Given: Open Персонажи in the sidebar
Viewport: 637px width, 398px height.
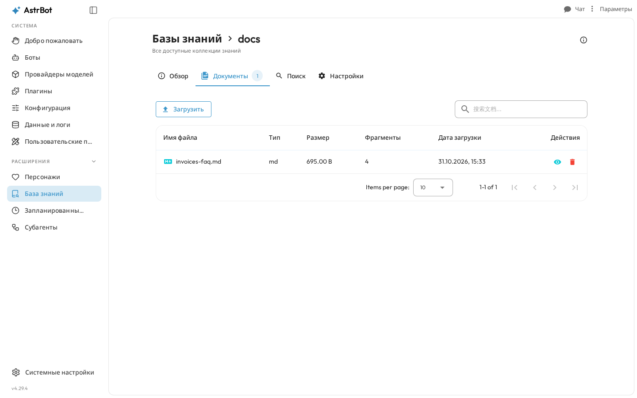Looking at the screenshot, I should tap(54, 177).
